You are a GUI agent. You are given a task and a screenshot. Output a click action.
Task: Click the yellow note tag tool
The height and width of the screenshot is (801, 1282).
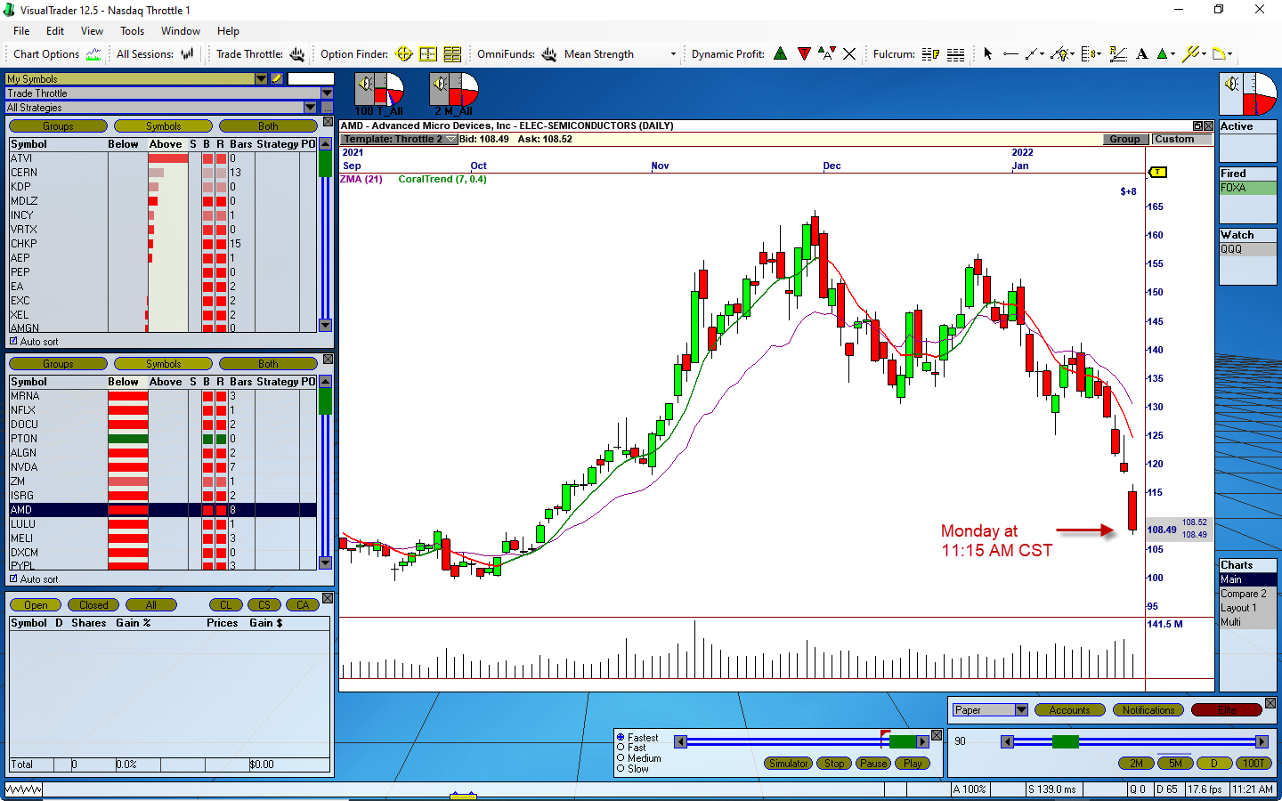(x=1219, y=54)
